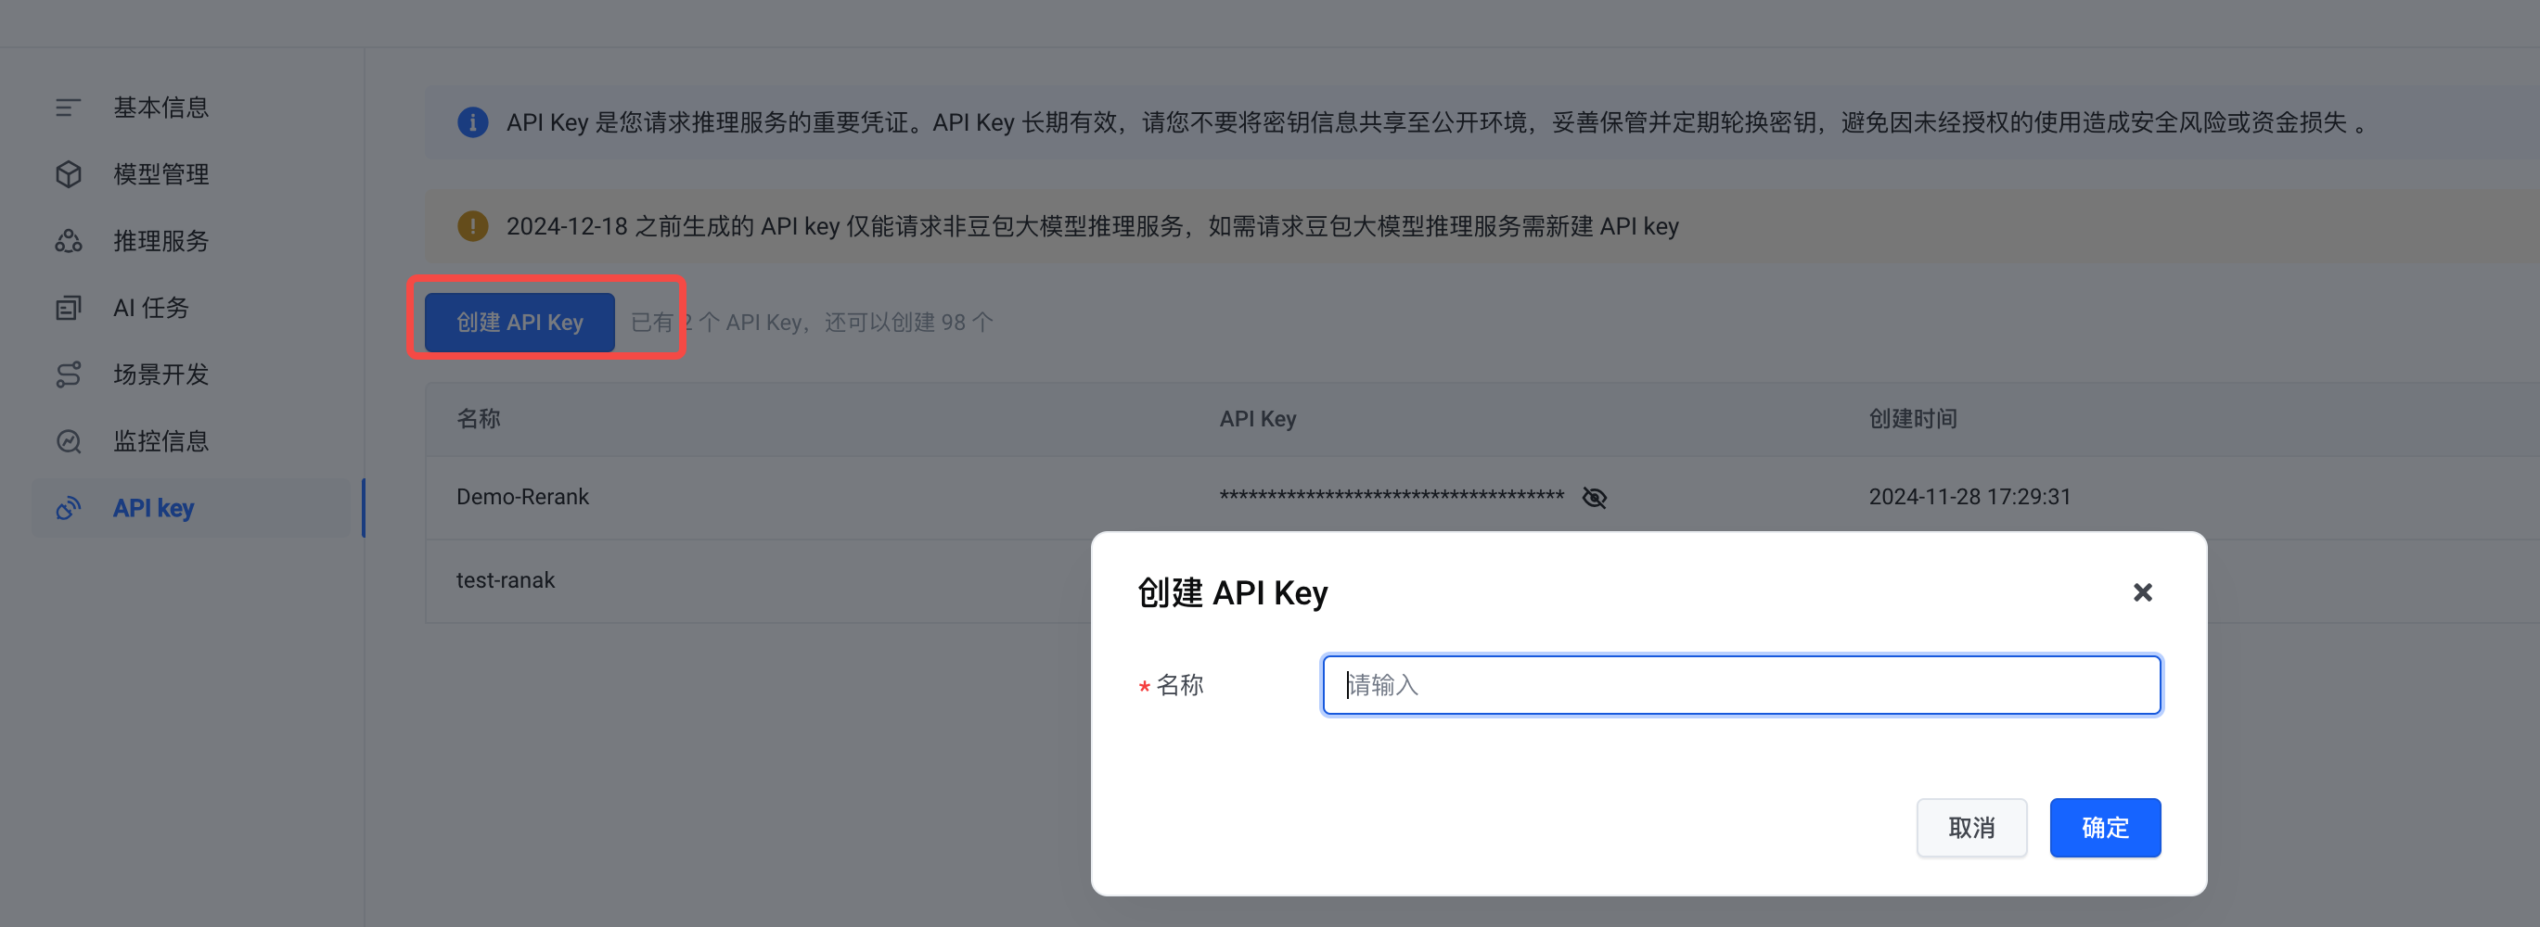The height and width of the screenshot is (927, 2540).
Task: Click the API Key column header
Action: pos(1257,419)
